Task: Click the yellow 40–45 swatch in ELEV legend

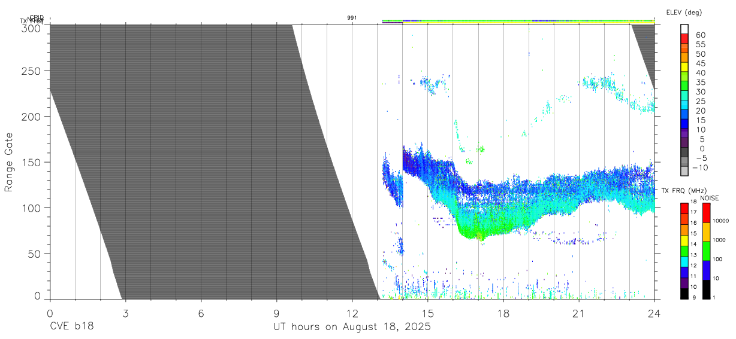Action: (x=685, y=68)
